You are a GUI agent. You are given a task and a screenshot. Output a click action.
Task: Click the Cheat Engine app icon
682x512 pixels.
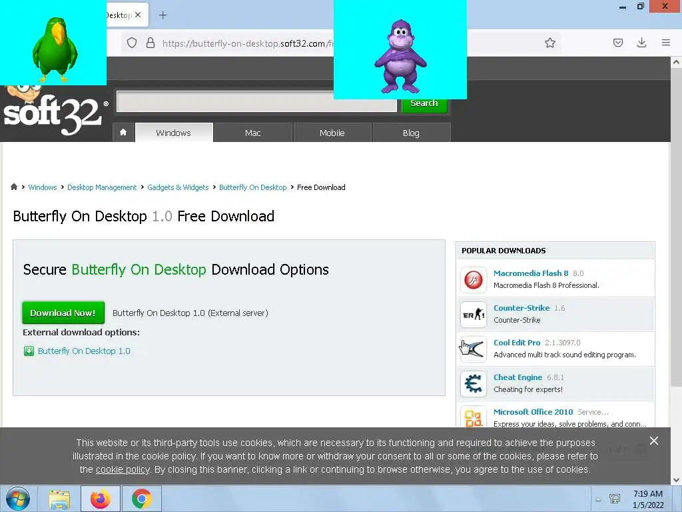474,383
